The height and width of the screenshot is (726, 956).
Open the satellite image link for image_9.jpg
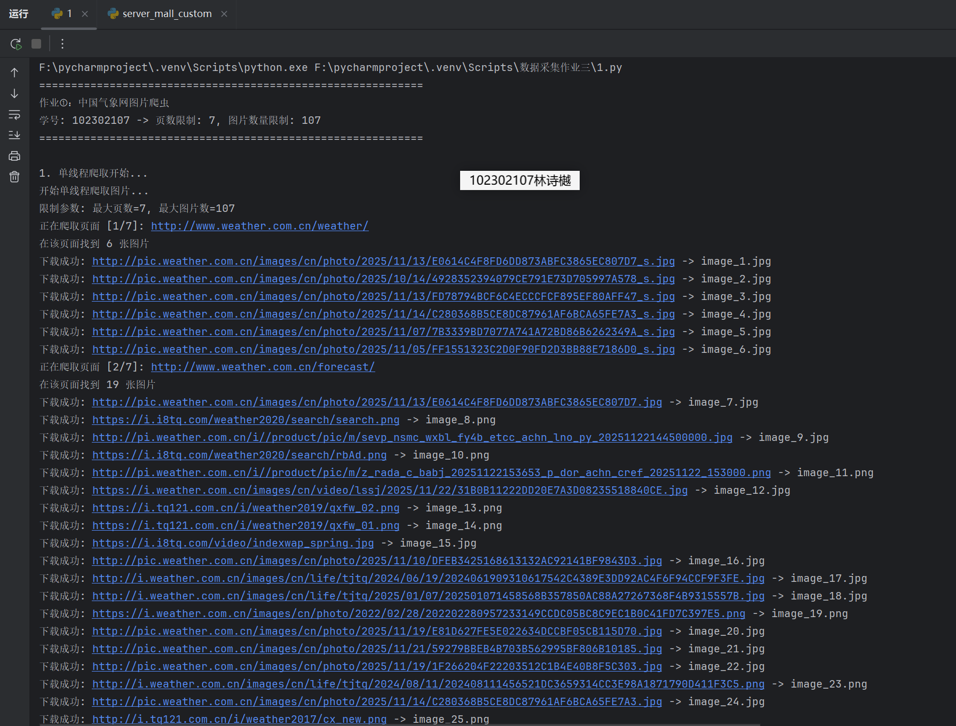click(412, 438)
